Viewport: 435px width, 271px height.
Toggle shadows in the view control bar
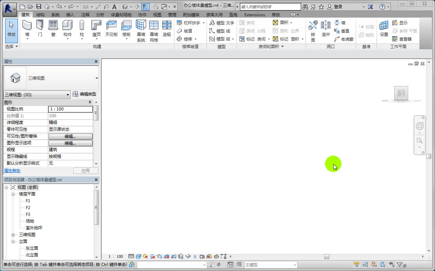152,256
